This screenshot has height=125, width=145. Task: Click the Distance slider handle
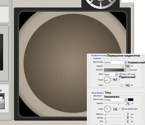(x=105, y=114)
